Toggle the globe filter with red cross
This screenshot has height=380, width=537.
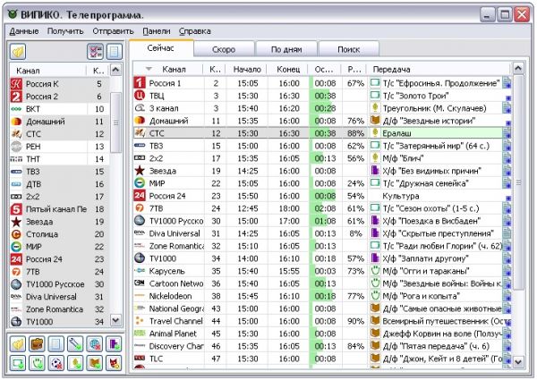click(x=95, y=344)
